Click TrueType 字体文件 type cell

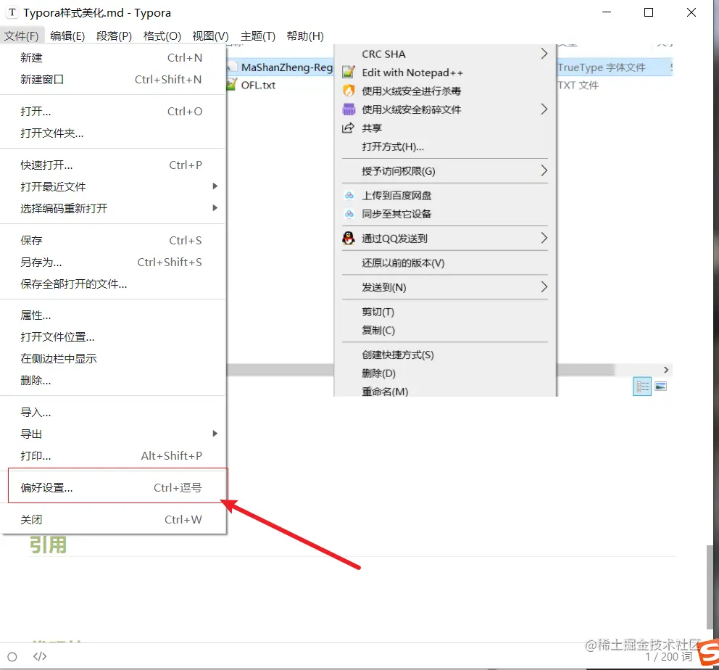(x=602, y=67)
